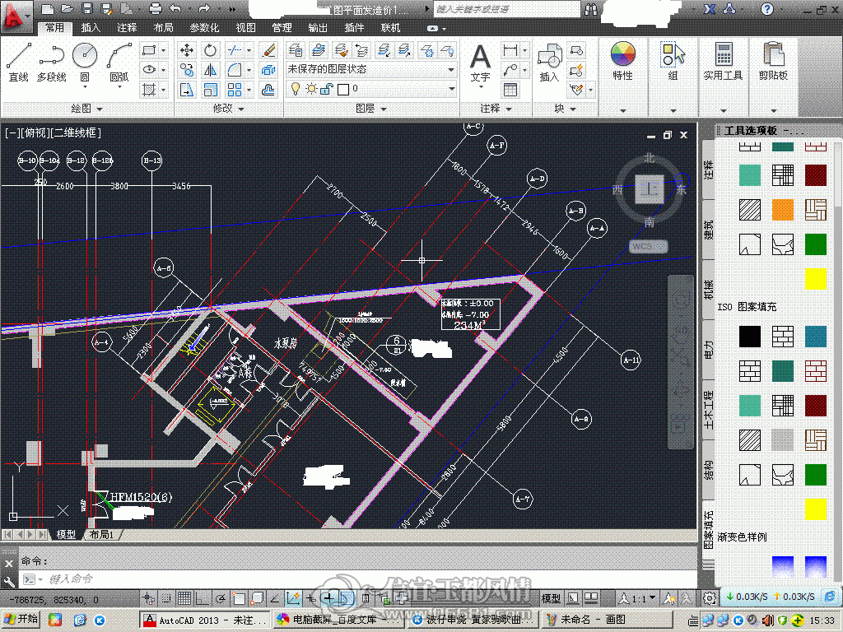Insert a Table from annotation panel
This screenshot has width=843, height=632.
(510, 90)
